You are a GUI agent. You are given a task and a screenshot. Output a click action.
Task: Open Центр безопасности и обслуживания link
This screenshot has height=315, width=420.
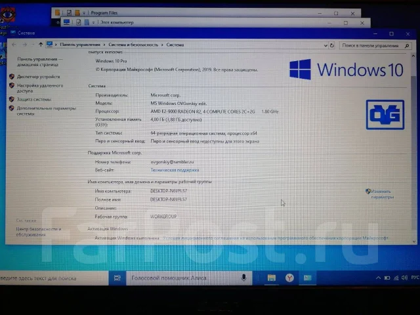tap(39, 232)
